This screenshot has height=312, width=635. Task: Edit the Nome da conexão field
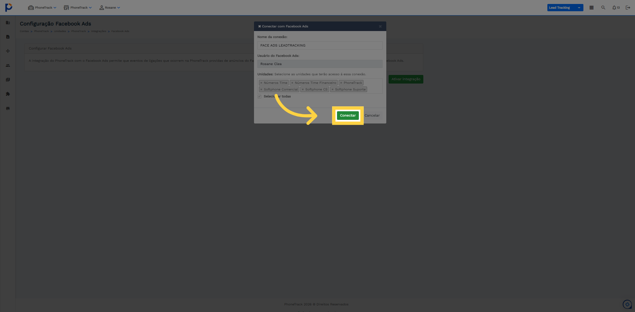click(320, 46)
